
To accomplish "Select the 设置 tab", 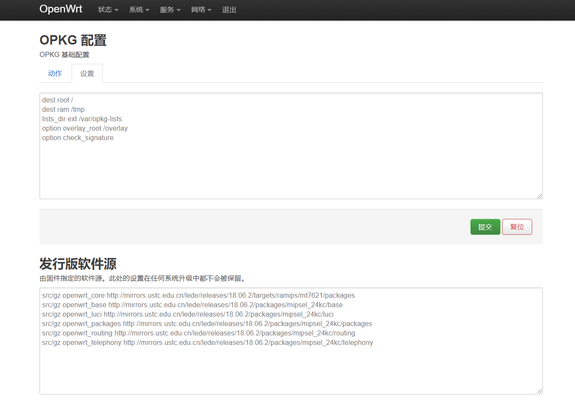I will tap(87, 74).
